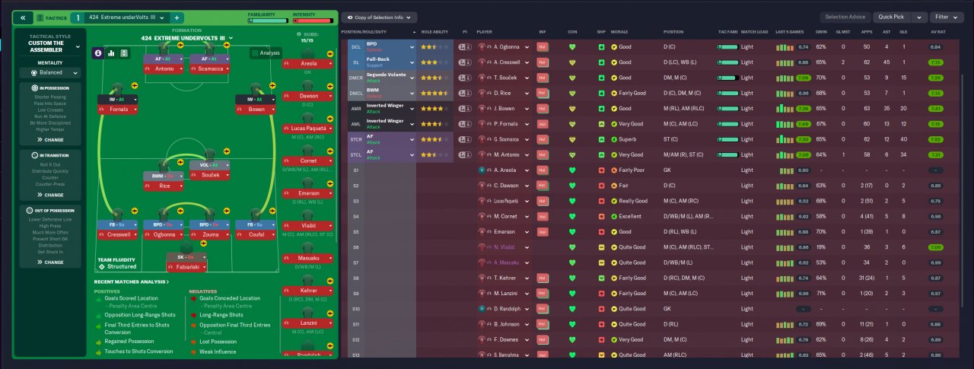Image resolution: width=974 pixels, height=369 pixels.
Task: Click A. Ogbonna's player instructions icon
Action: pos(464,46)
